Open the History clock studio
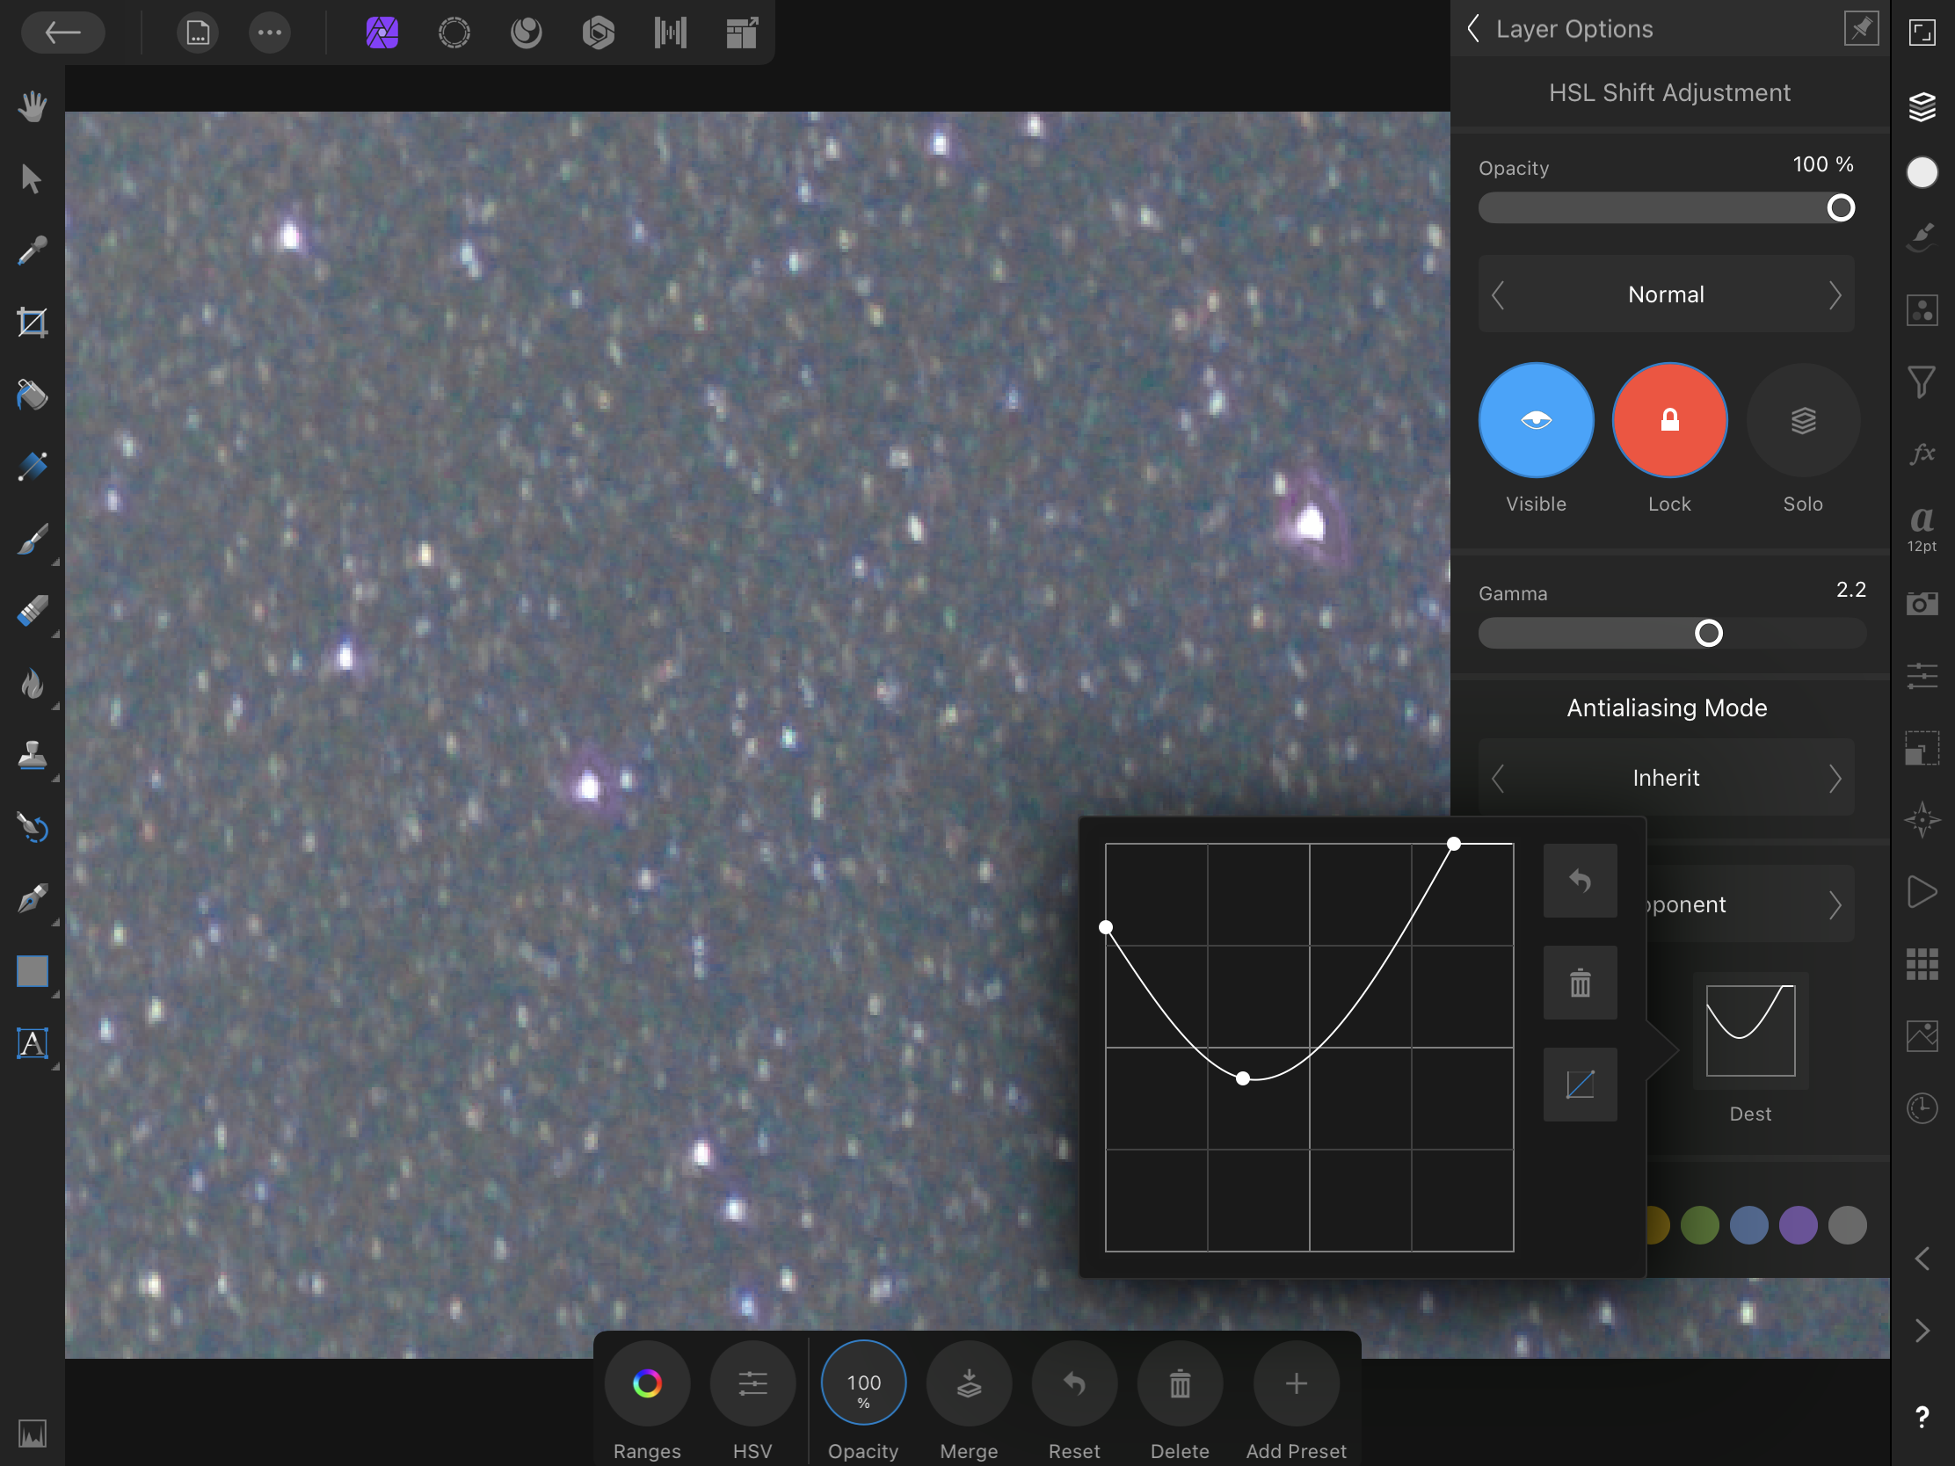The height and width of the screenshot is (1466, 1955). coord(1922,1108)
